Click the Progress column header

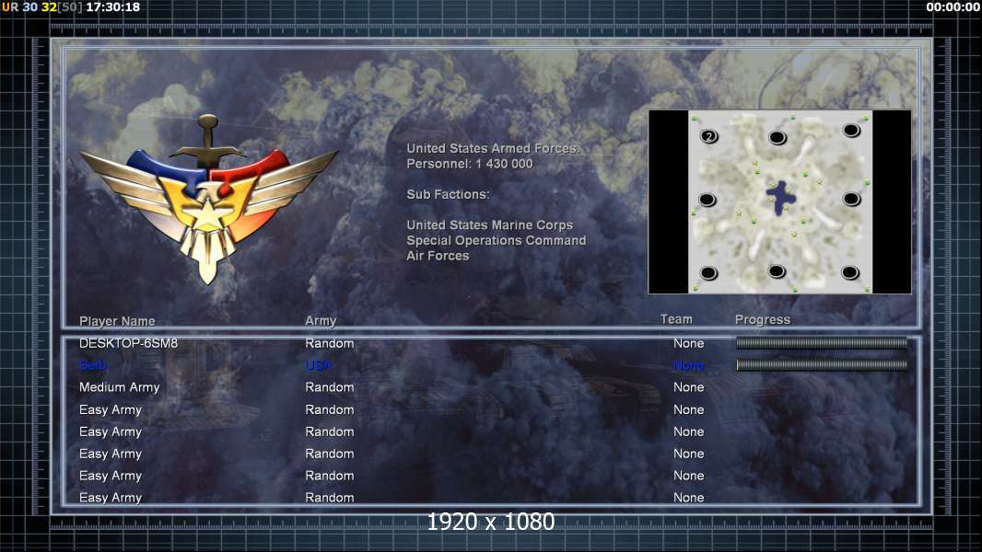pos(762,319)
